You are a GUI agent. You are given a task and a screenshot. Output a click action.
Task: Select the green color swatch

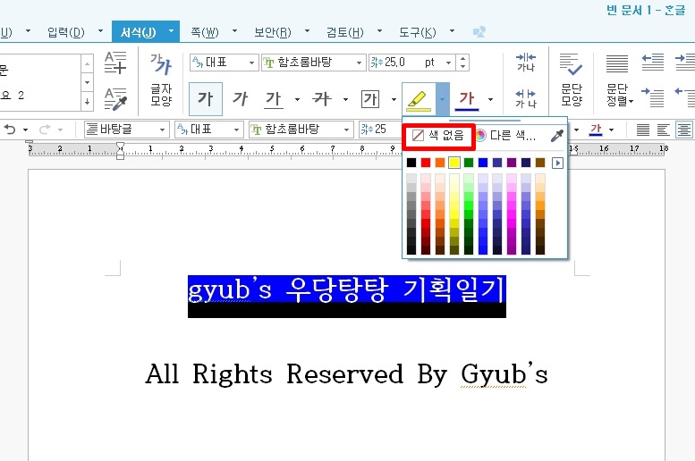(469, 163)
